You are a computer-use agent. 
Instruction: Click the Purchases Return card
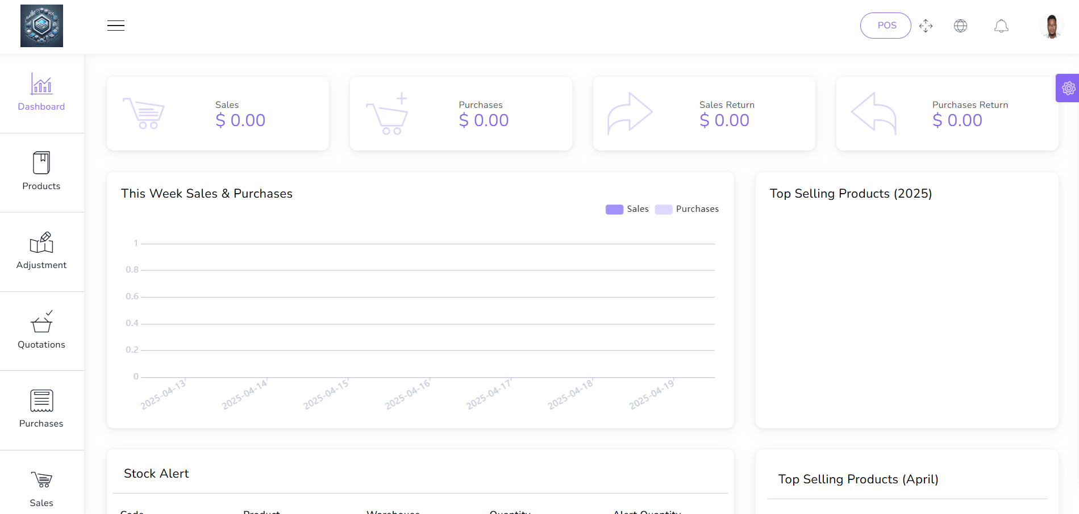[947, 114]
